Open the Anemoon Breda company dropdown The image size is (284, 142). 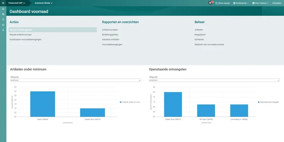tap(43, 3)
